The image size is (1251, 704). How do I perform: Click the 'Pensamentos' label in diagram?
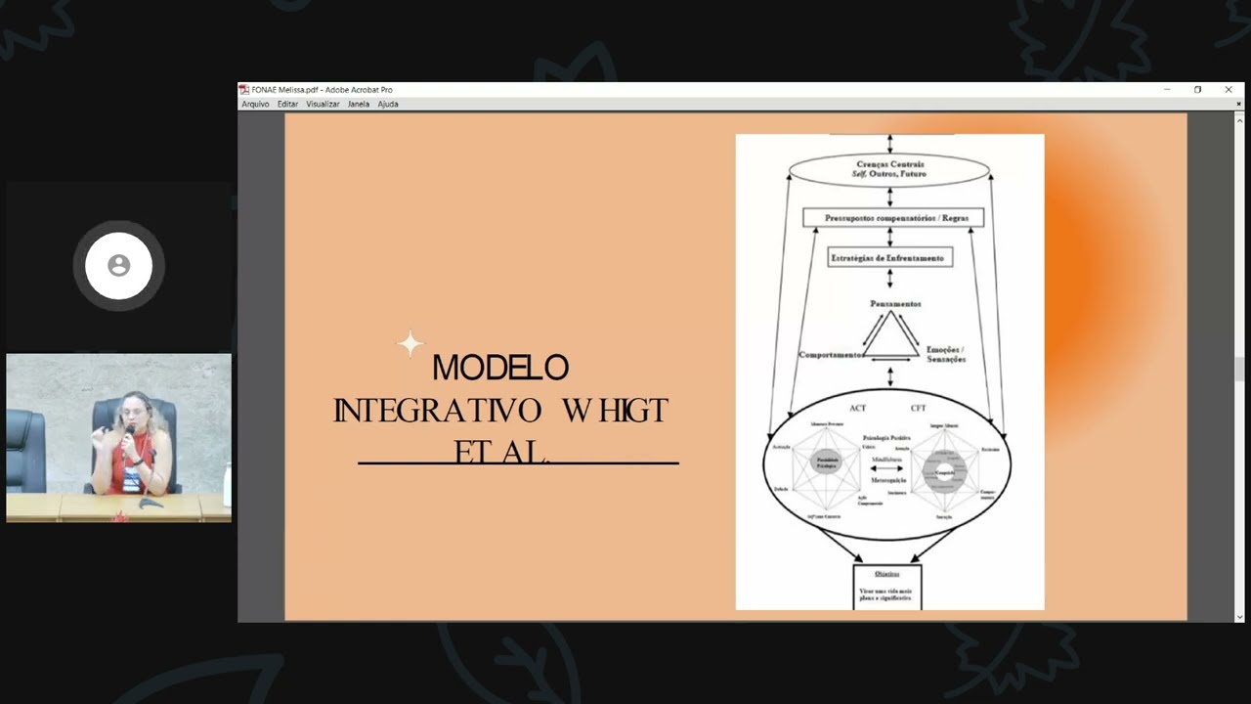coord(895,304)
